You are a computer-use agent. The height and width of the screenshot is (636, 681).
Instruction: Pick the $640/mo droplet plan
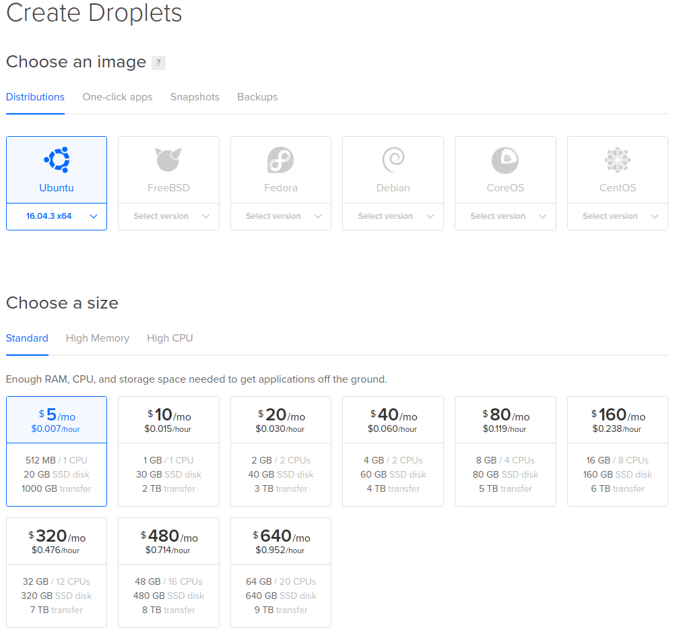[x=281, y=572]
